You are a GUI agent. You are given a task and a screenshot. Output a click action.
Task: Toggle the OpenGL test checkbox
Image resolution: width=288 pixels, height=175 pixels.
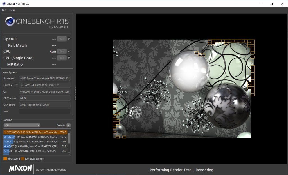(69, 39)
